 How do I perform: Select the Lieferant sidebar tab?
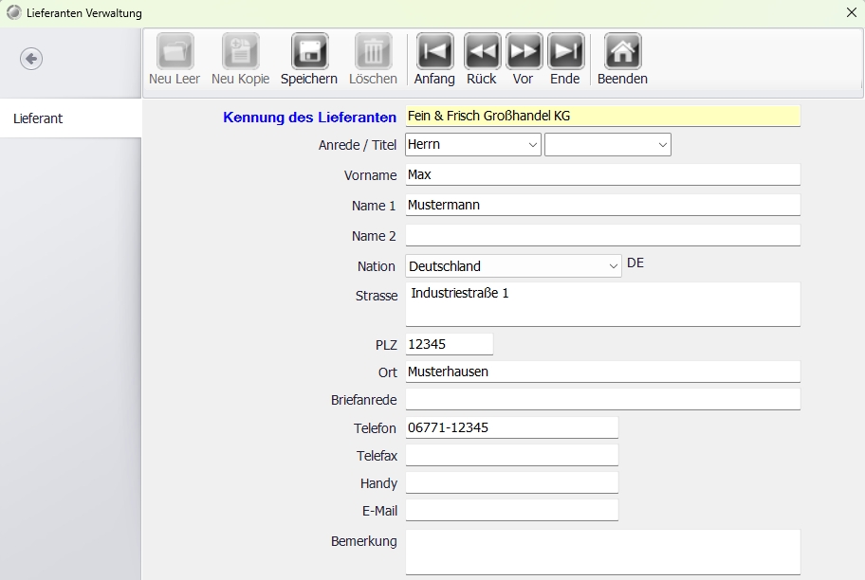click(x=70, y=118)
